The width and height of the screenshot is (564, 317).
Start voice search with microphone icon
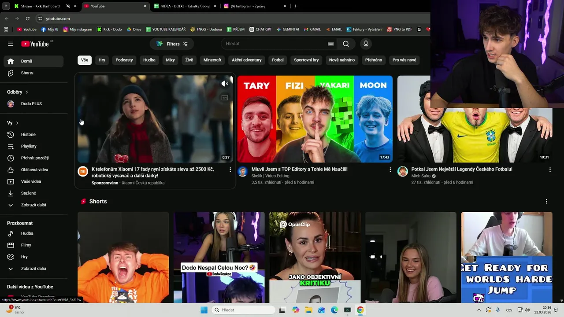(365, 44)
